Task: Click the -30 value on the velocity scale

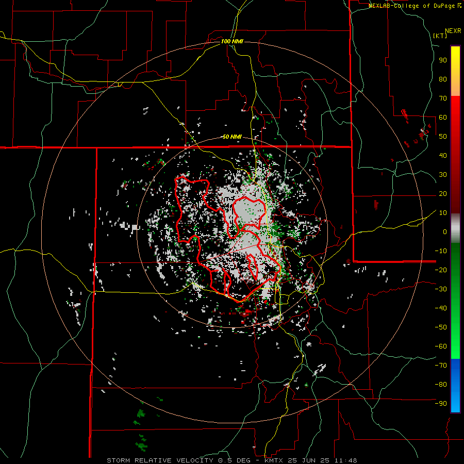Action: click(x=441, y=289)
